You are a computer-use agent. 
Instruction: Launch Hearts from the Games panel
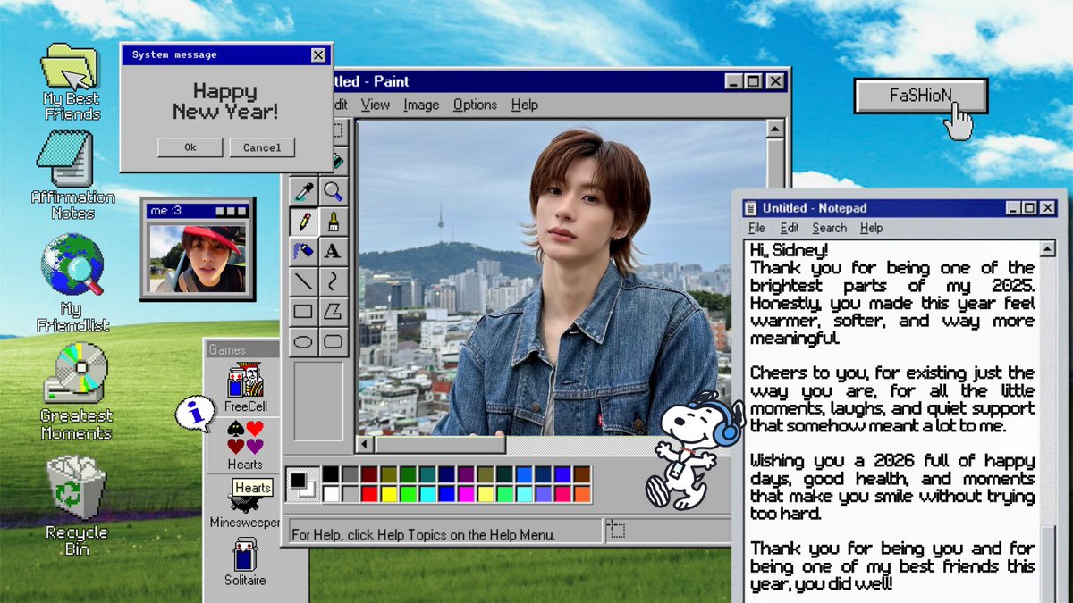(x=245, y=445)
